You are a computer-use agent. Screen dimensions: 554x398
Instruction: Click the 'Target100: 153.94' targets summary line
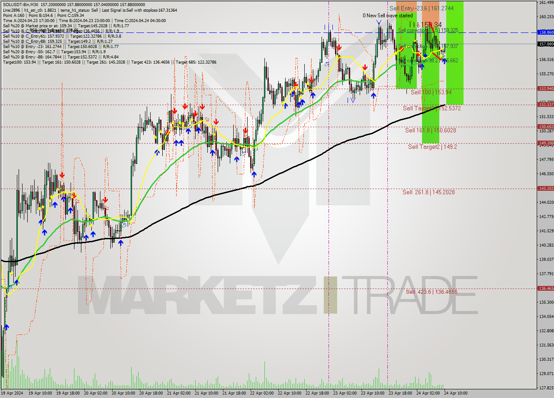coord(110,62)
